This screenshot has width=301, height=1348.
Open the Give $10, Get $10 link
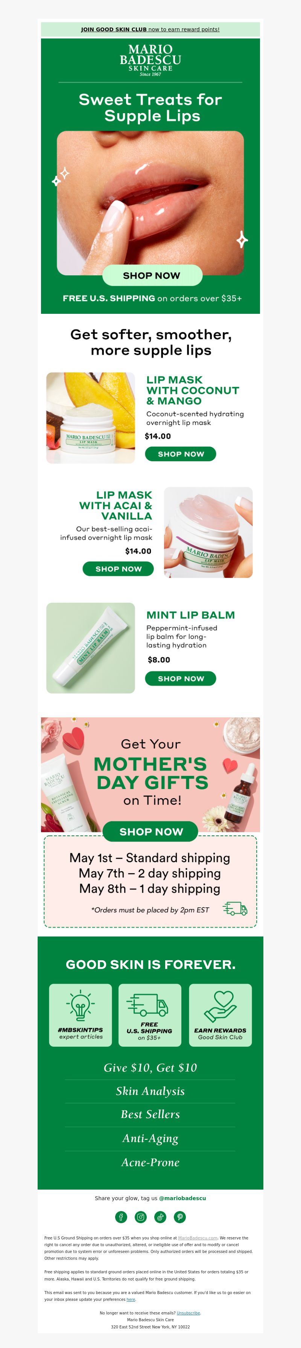150,1067
